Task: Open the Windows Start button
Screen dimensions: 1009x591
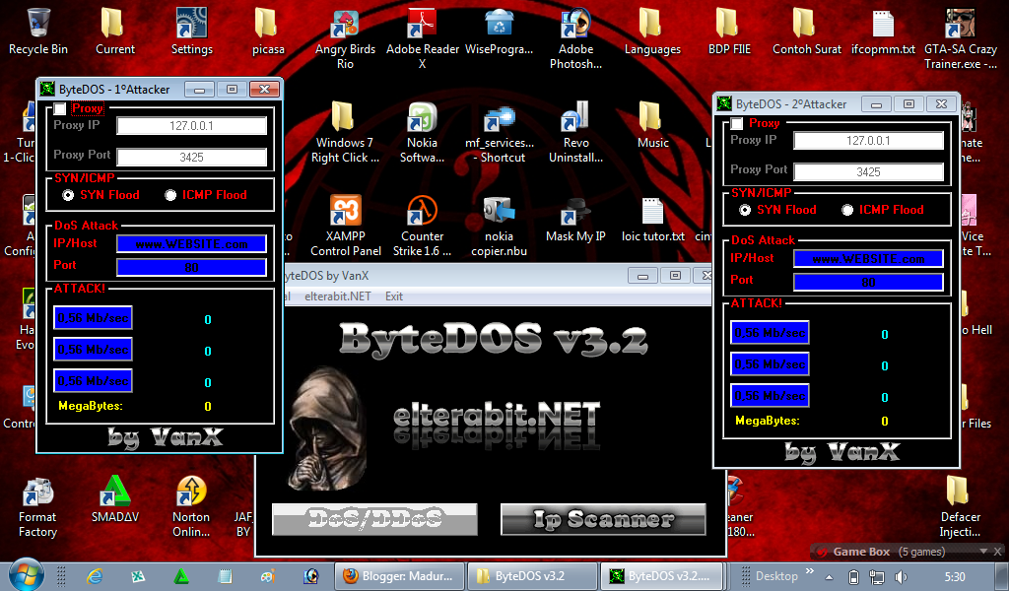Action: click(x=27, y=574)
